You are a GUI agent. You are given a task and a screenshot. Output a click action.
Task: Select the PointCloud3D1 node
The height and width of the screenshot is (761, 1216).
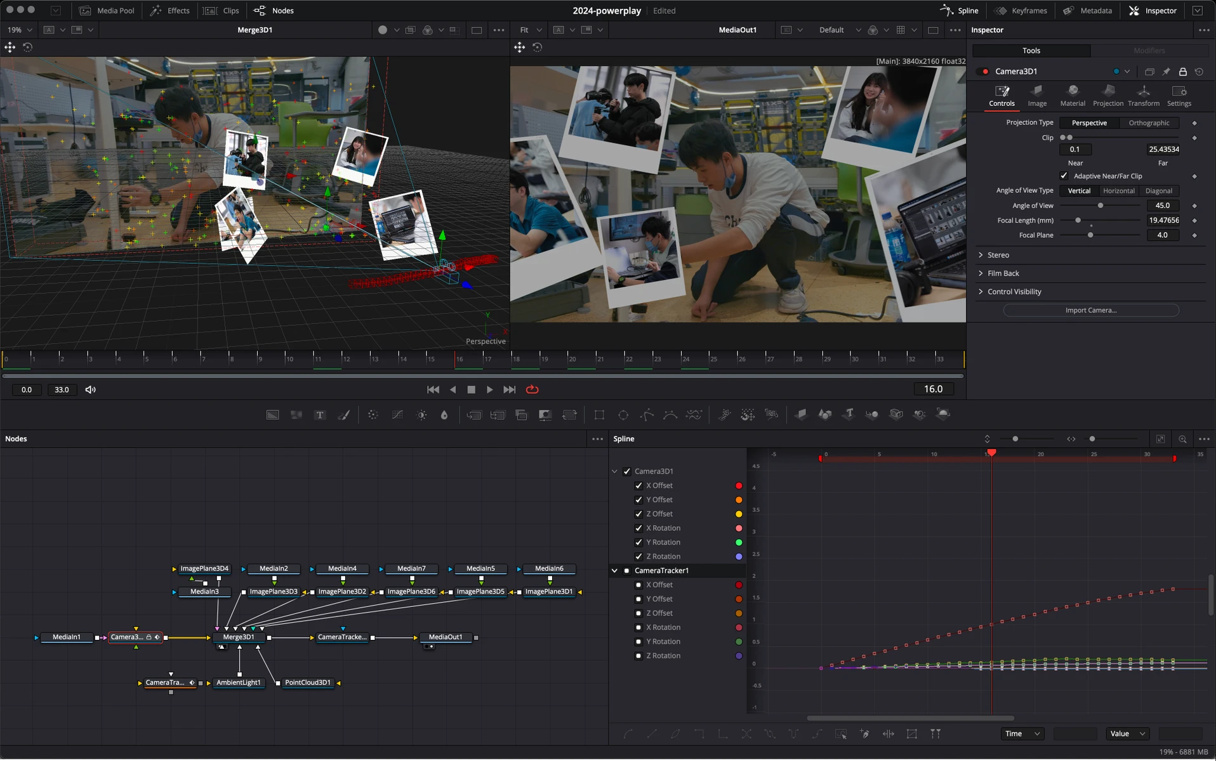[x=307, y=682]
